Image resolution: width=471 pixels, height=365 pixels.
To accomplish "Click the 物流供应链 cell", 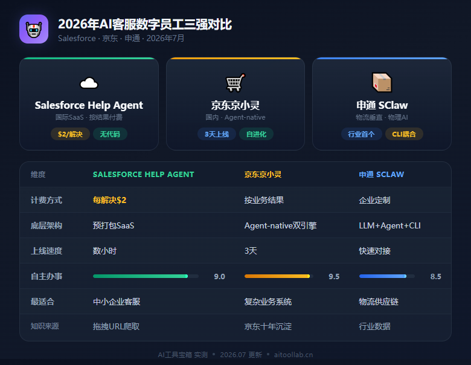I will 379,302.
